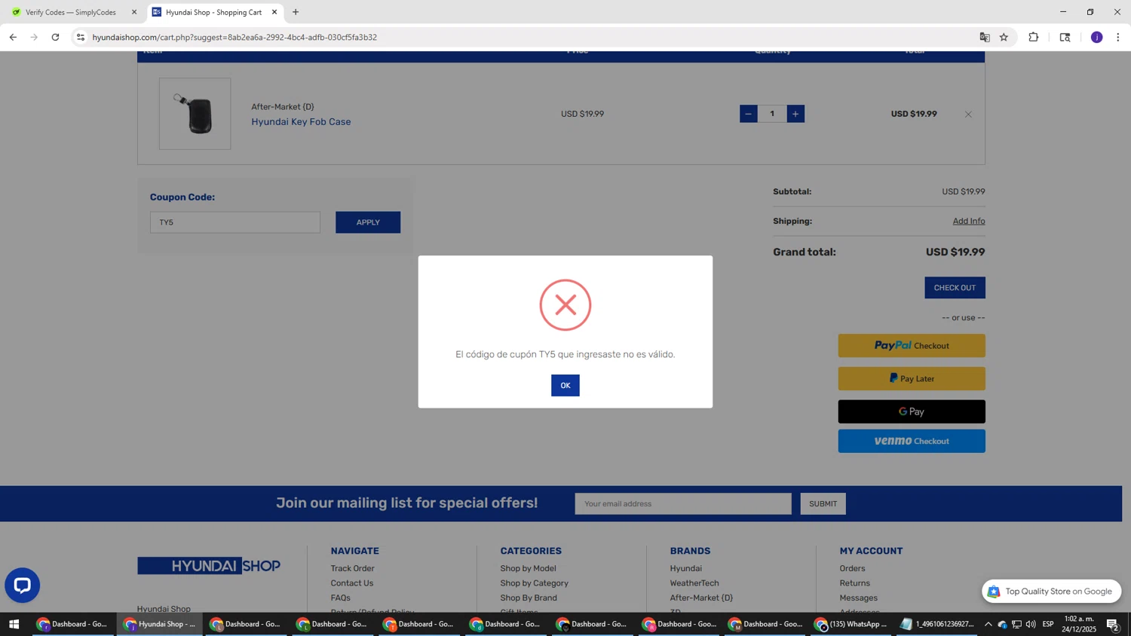Click the CHECK OUT button
This screenshot has height=636, width=1131.
pyautogui.click(x=955, y=288)
